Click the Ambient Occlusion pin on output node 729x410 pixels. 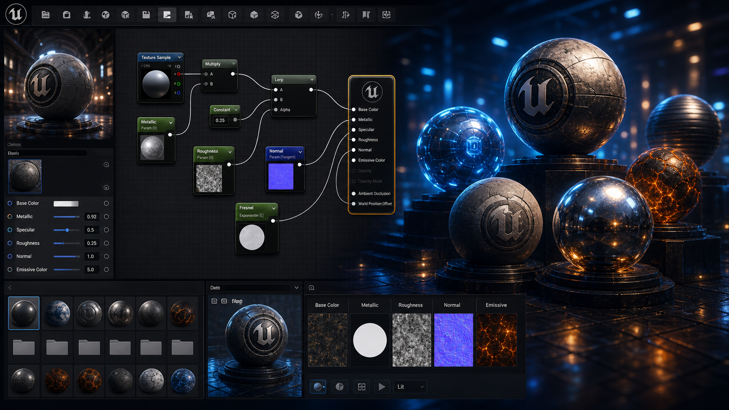[x=354, y=193]
